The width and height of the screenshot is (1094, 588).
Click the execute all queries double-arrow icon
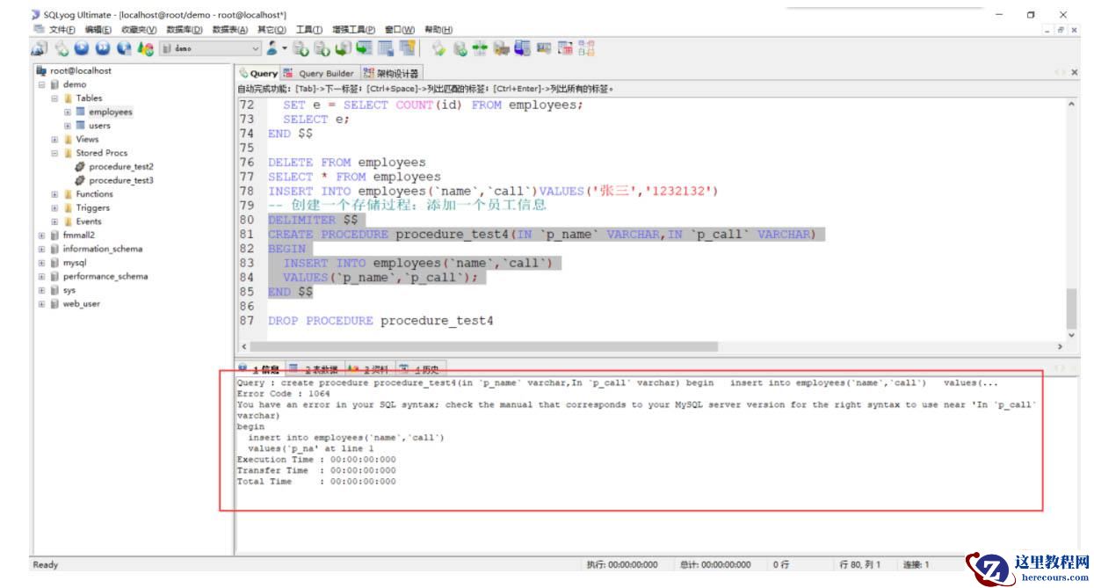tap(102, 49)
